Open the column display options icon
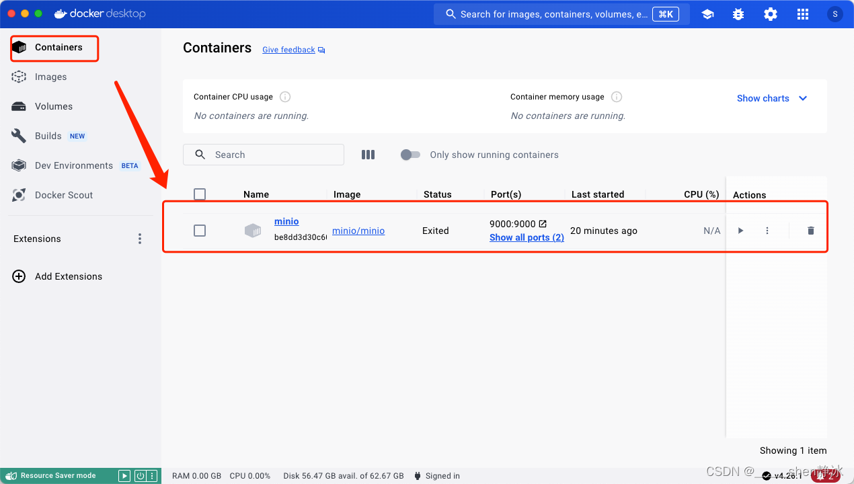This screenshot has width=854, height=484. tap(368, 155)
